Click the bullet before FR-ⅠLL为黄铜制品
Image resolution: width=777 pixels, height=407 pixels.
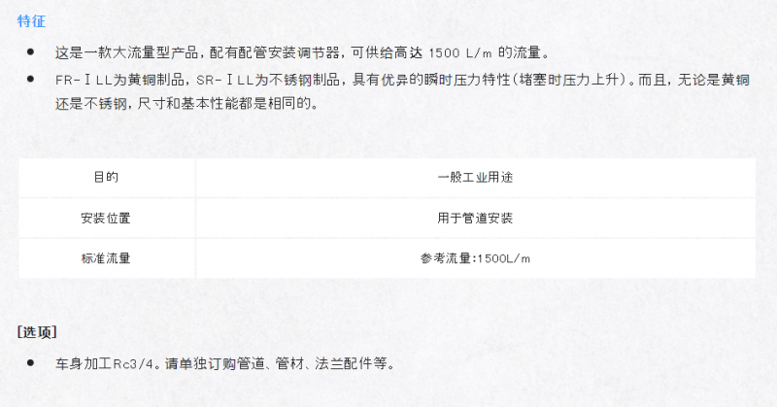[x=31, y=79]
